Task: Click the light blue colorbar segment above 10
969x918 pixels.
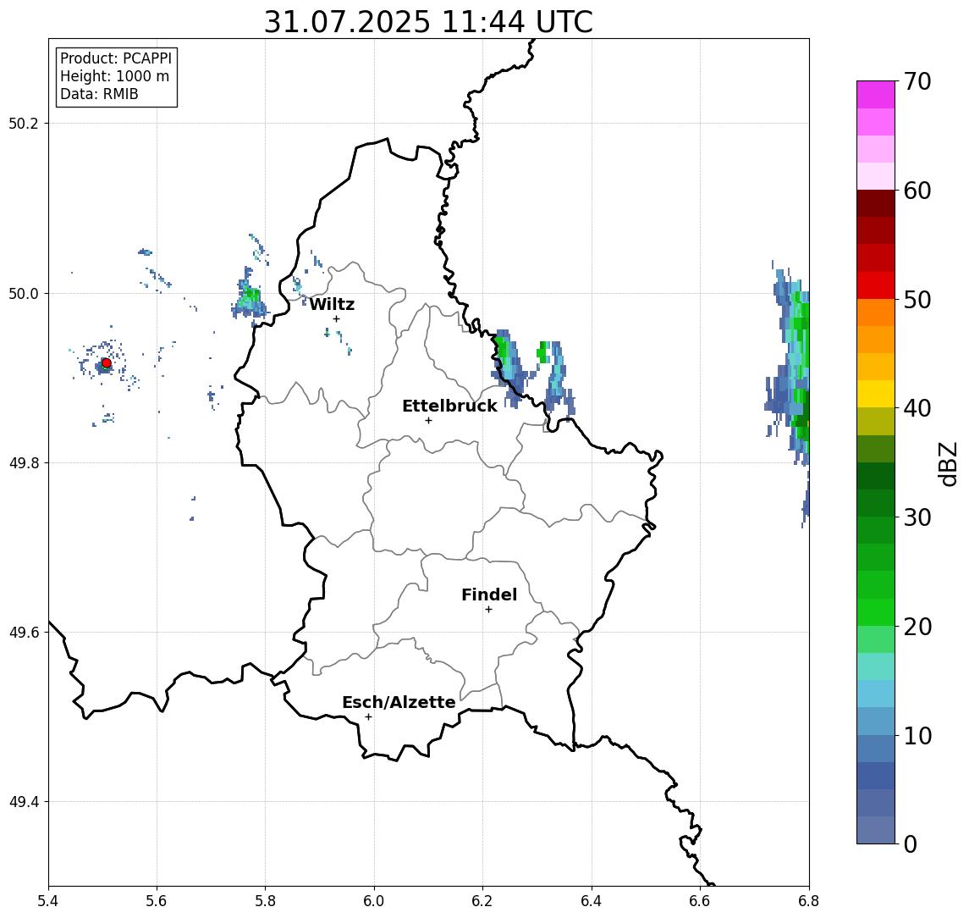Action: 876,721
